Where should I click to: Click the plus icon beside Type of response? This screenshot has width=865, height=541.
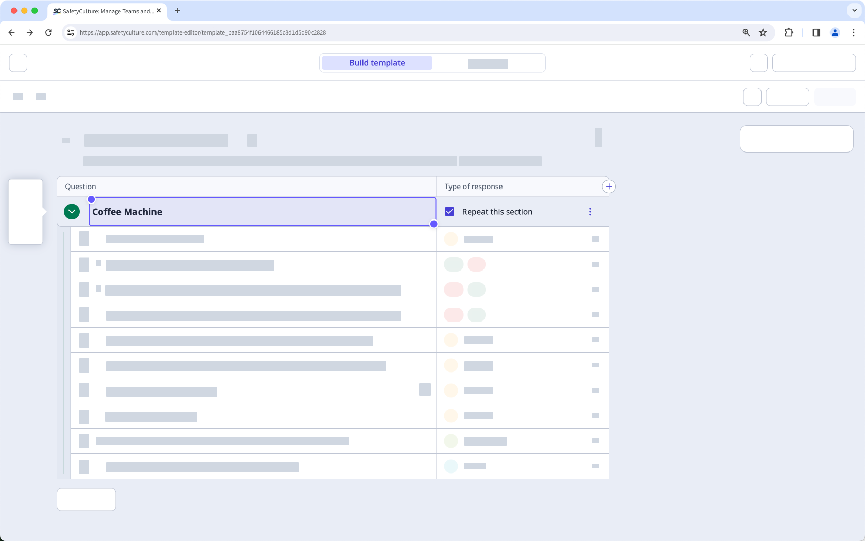[x=609, y=187]
